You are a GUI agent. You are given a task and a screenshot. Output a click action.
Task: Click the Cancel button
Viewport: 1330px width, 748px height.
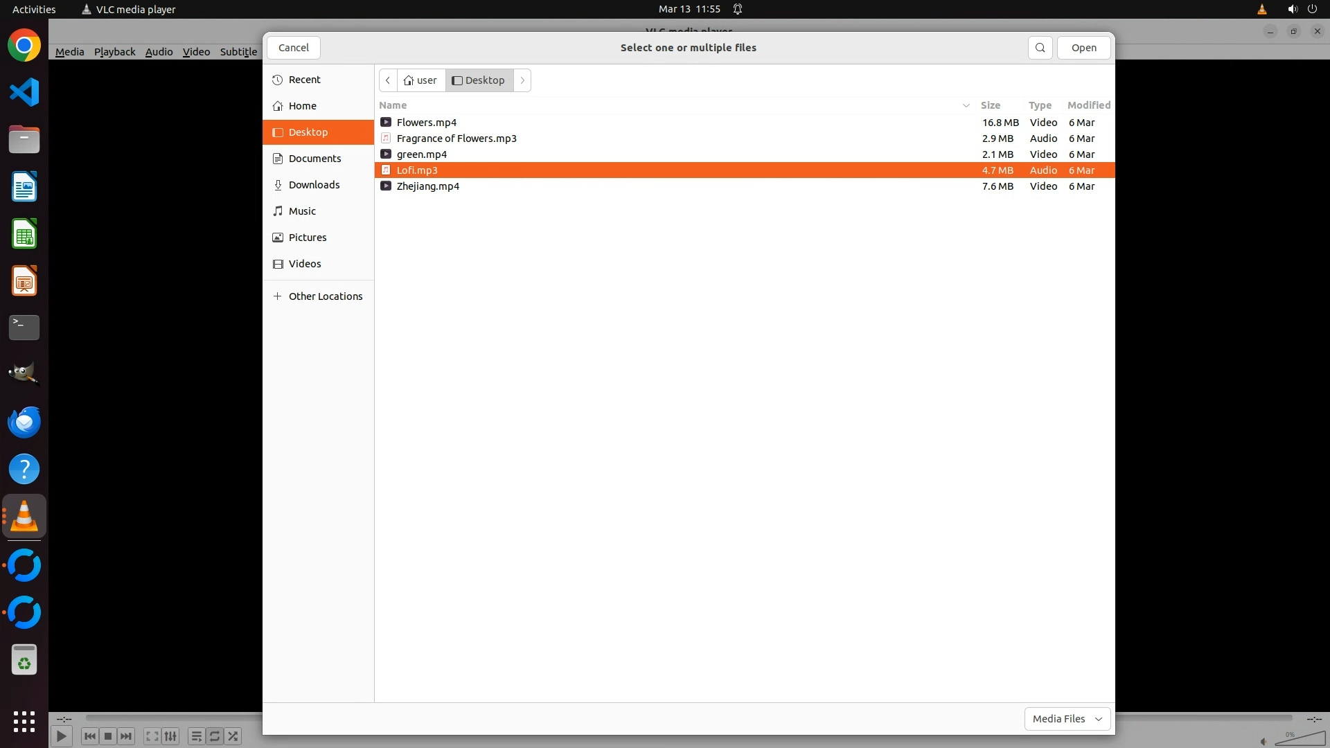click(x=293, y=48)
